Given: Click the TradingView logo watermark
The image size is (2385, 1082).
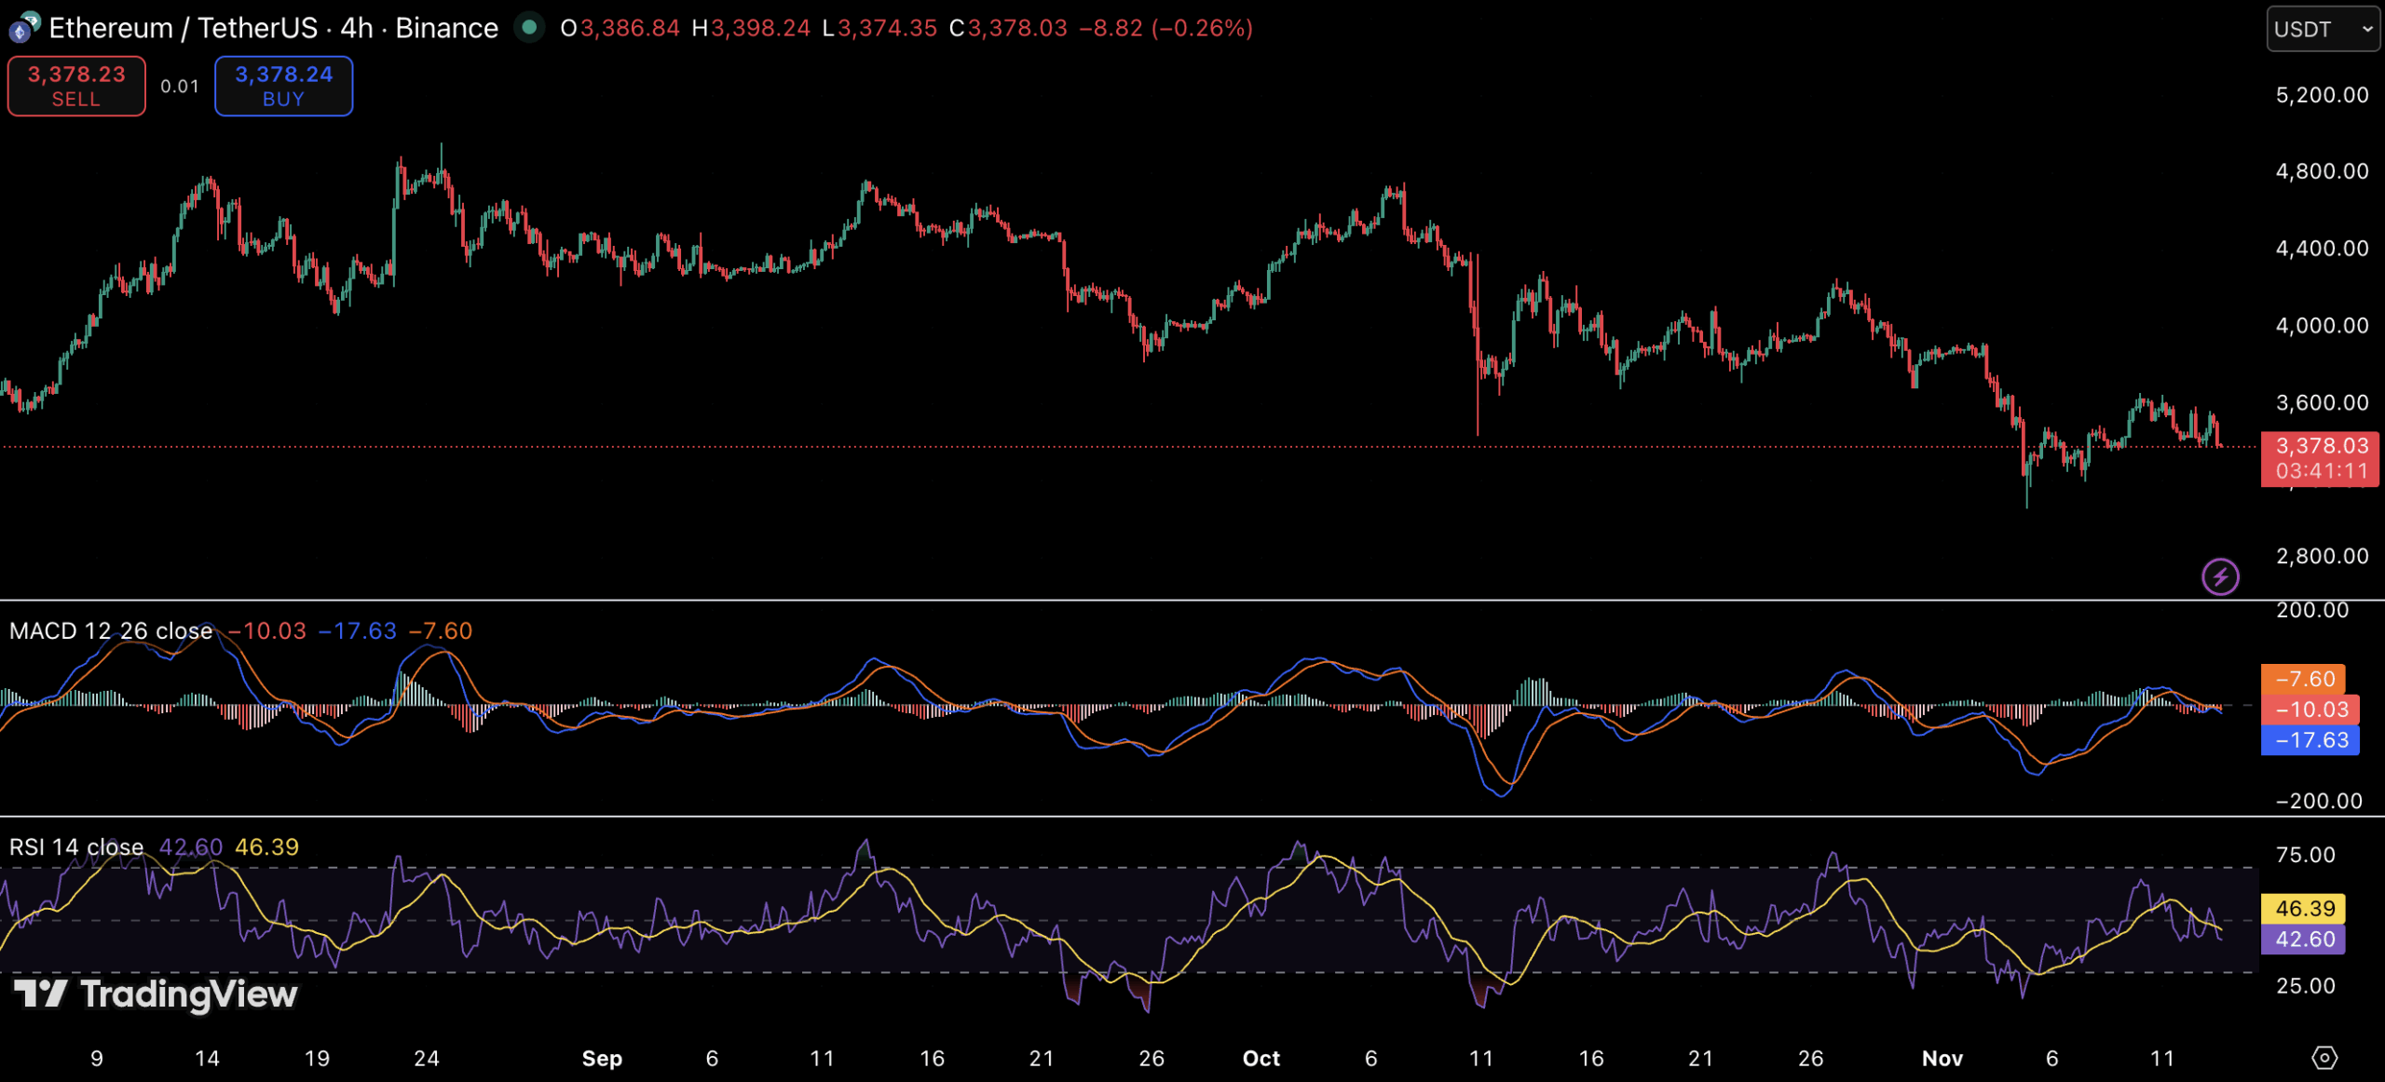Looking at the screenshot, I should pyautogui.click(x=157, y=994).
